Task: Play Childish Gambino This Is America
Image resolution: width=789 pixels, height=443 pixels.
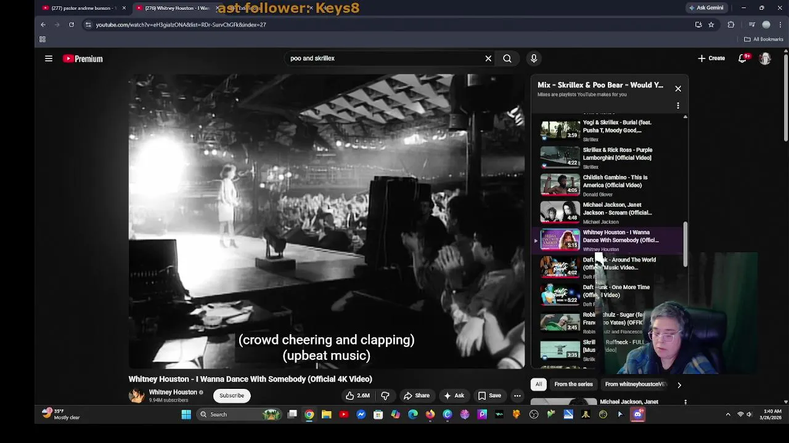Action: point(607,185)
